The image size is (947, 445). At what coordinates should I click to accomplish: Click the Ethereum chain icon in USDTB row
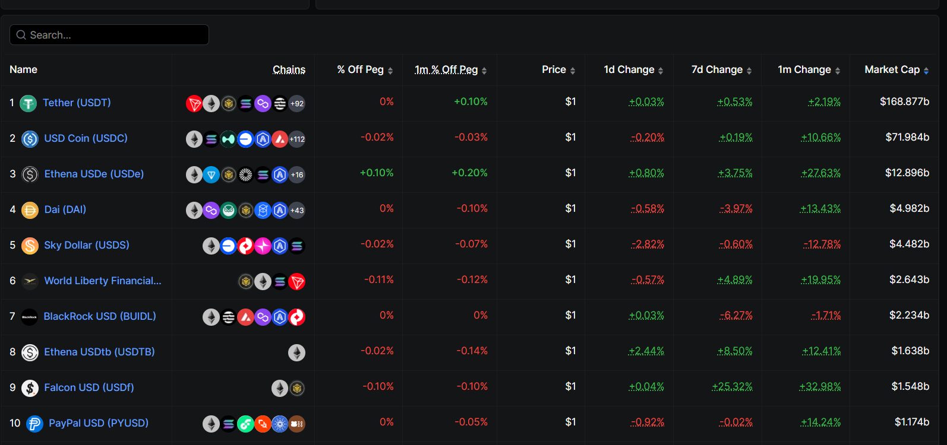[x=297, y=353]
